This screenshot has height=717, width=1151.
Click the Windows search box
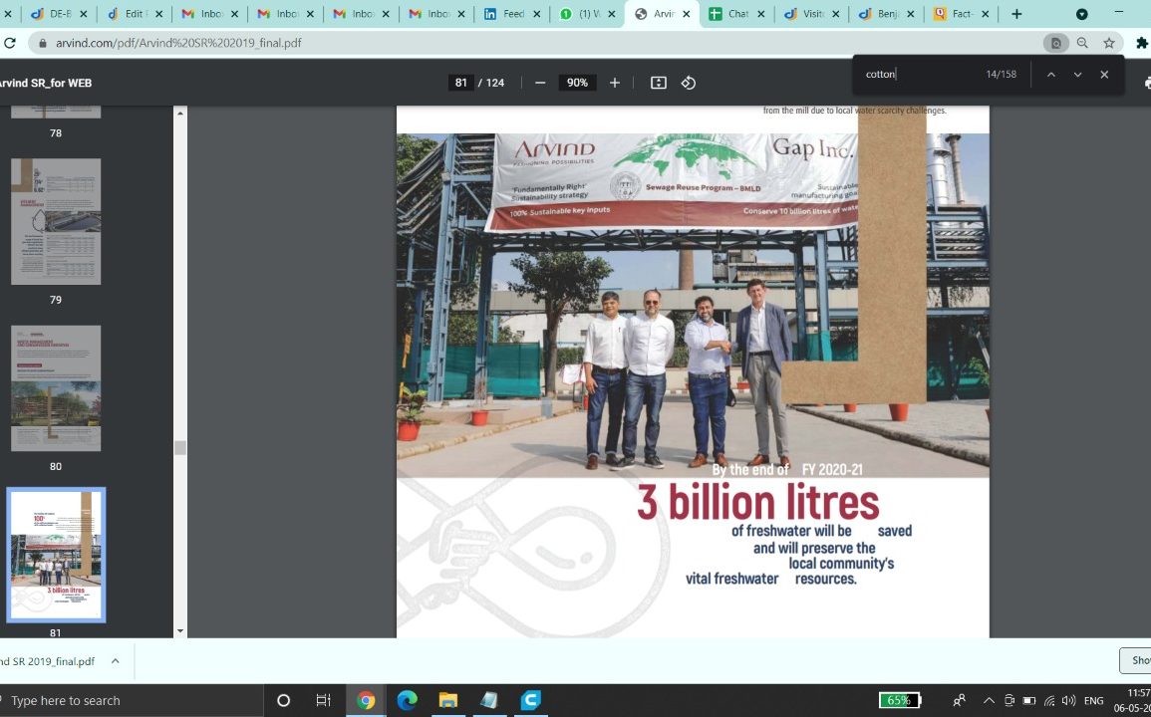click(x=133, y=700)
